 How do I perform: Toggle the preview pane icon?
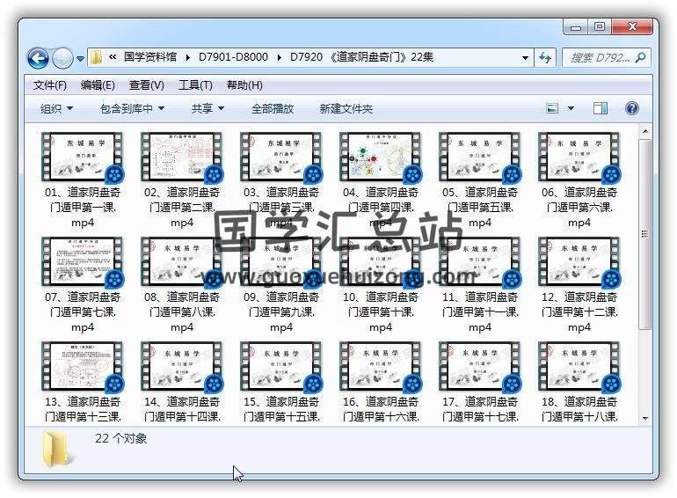(601, 108)
